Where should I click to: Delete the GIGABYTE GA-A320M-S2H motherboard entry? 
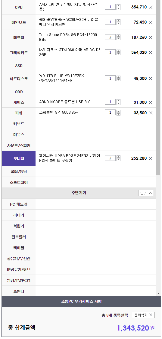coord(151,22)
